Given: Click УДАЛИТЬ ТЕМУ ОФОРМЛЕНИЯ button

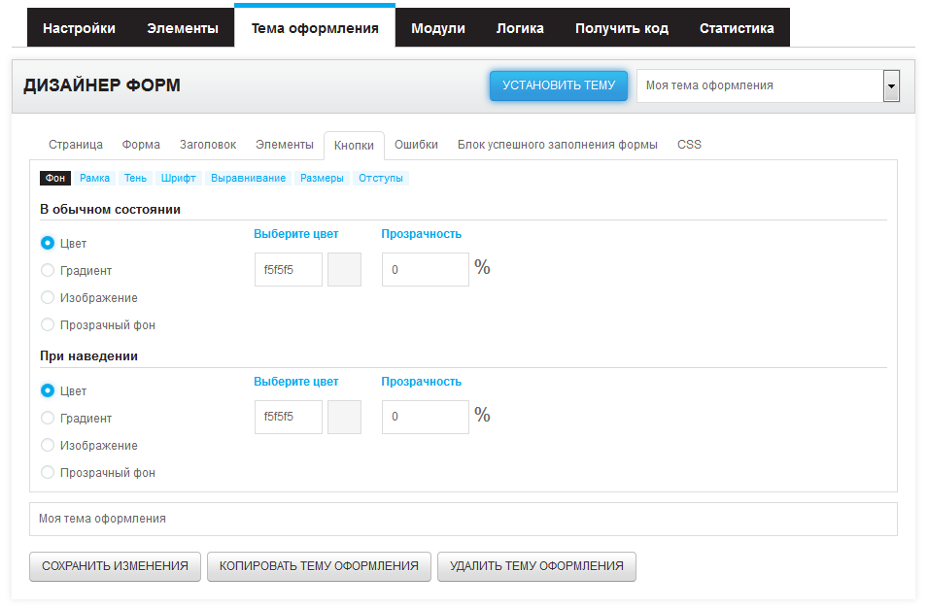Looking at the screenshot, I should (x=536, y=566).
